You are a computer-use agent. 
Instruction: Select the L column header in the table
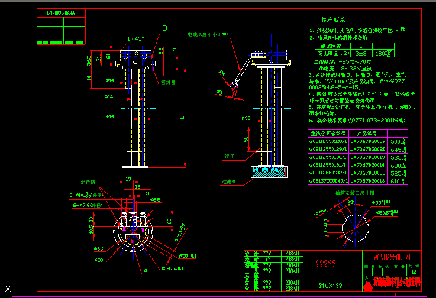396,134
